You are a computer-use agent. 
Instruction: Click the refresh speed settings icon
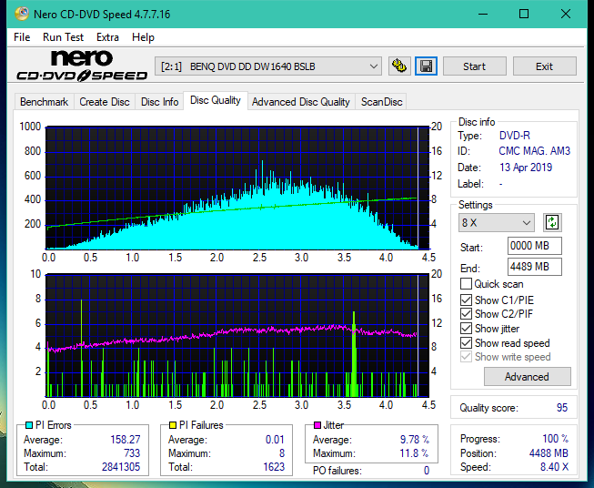[552, 222]
